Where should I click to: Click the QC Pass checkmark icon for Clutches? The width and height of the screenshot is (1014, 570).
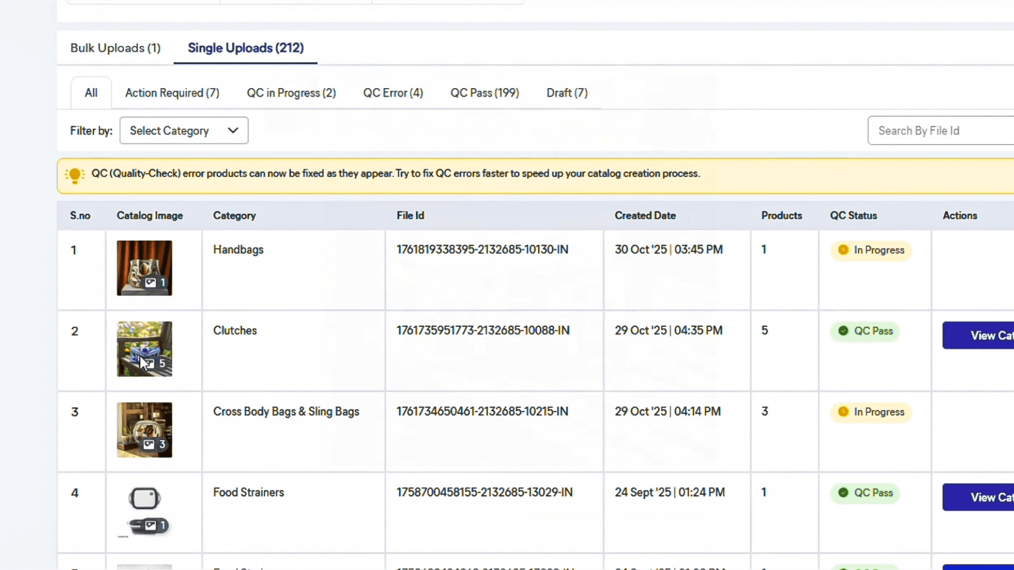843,331
